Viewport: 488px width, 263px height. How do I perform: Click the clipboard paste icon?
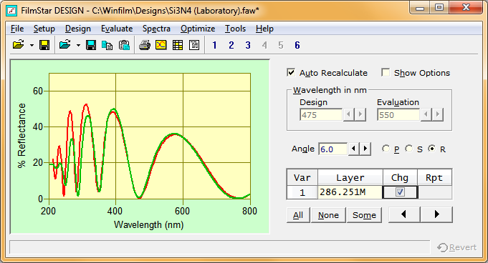tap(124, 45)
